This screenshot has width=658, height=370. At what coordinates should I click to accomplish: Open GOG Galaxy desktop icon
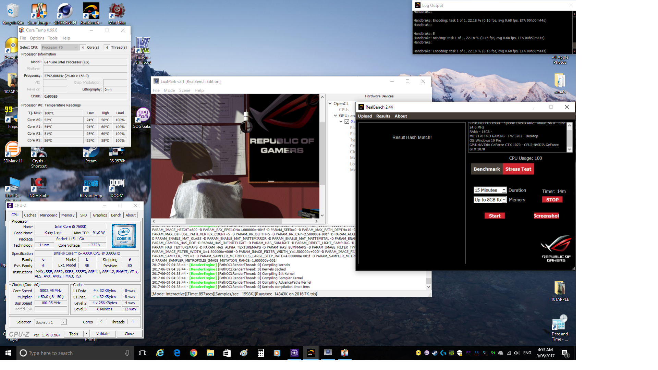[143, 118]
